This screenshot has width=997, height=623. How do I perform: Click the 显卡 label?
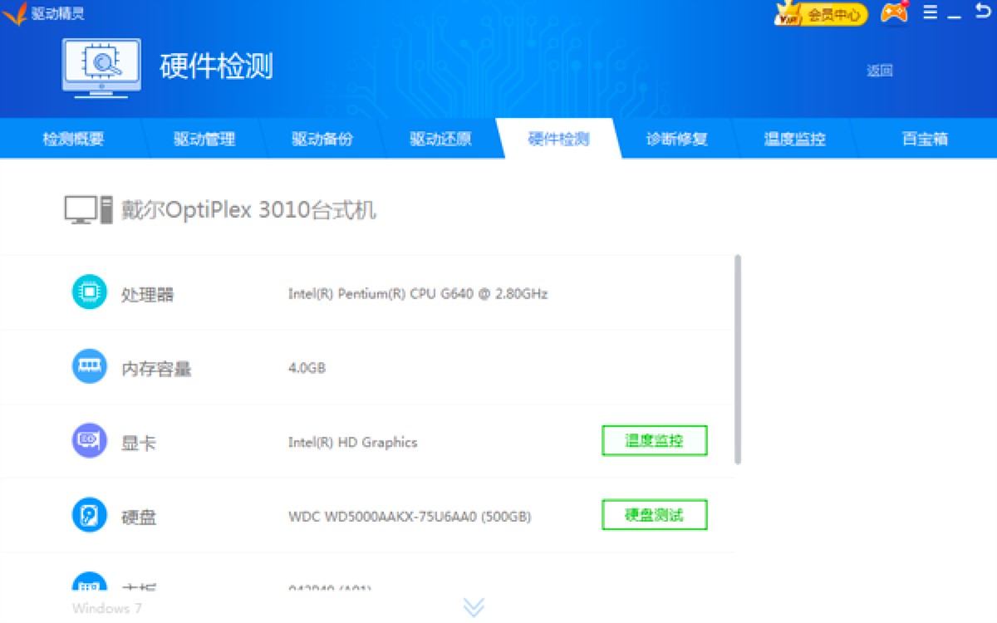(x=139, y=443)
